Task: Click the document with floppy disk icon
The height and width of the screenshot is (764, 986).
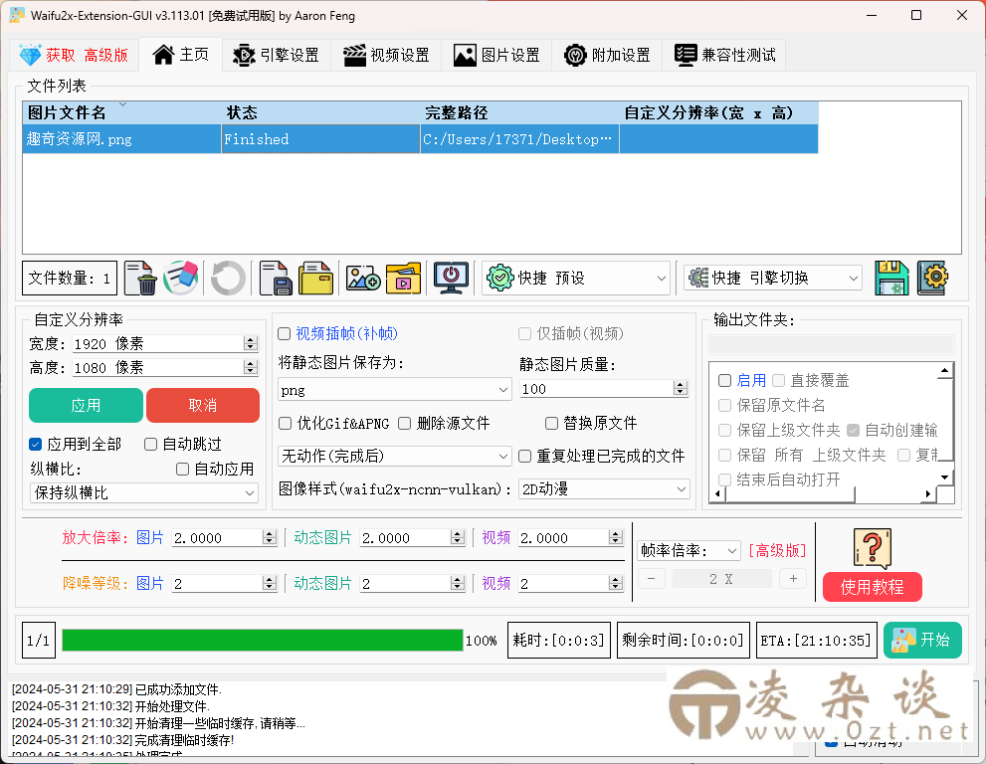Action: point(276,278)
